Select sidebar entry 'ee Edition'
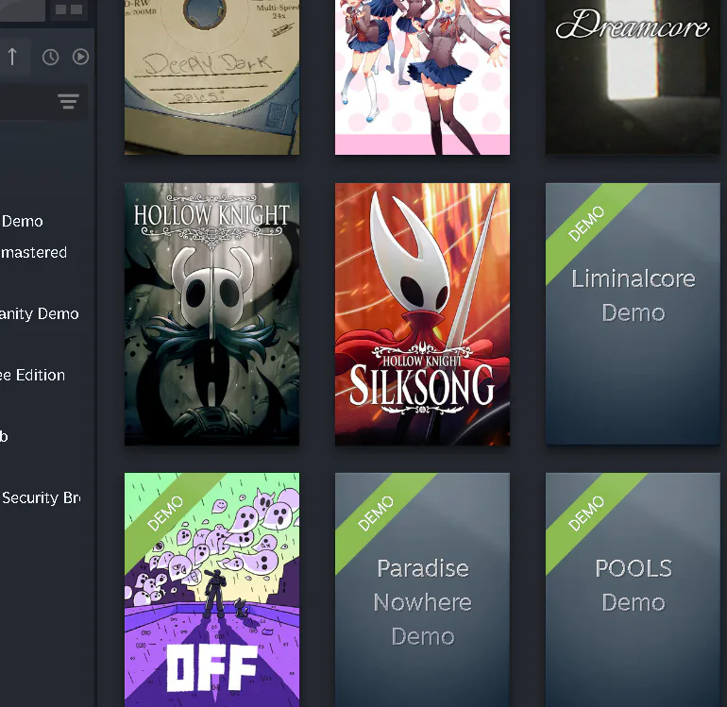This screenshot has width=727, height=707. point(32,375)
